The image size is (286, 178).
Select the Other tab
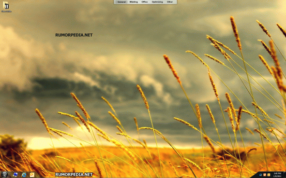170,2
